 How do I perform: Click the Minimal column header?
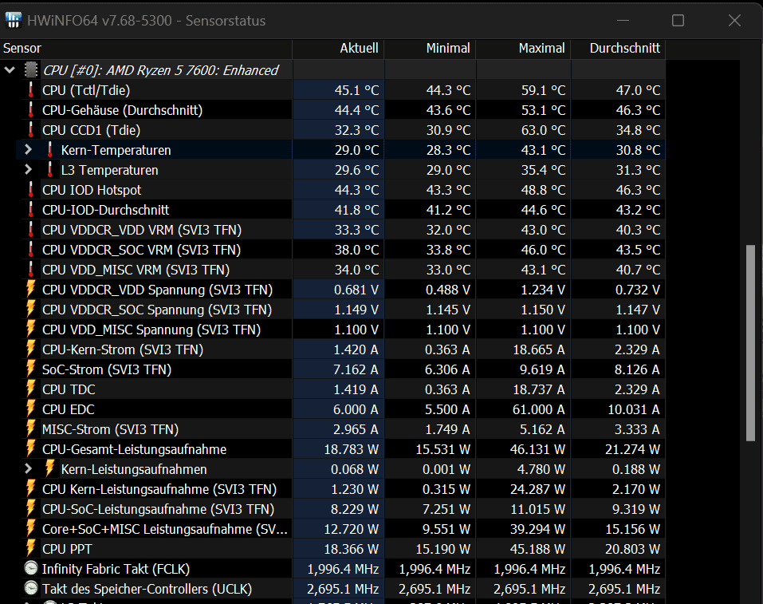tap(431, 48)
